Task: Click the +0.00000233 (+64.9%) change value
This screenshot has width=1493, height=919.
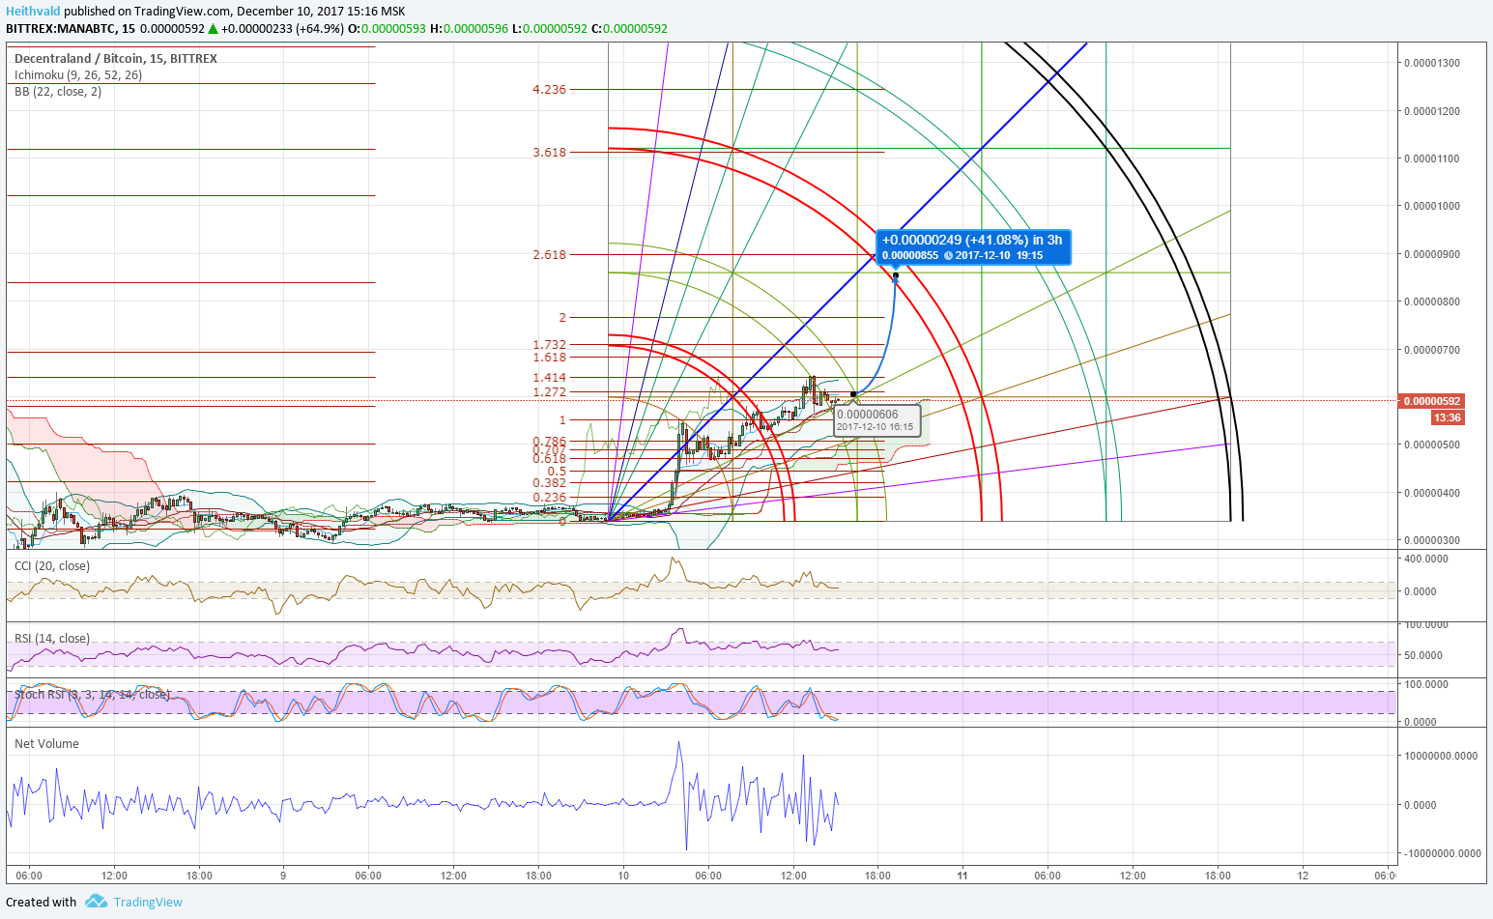Action: (x=282, y=28)
